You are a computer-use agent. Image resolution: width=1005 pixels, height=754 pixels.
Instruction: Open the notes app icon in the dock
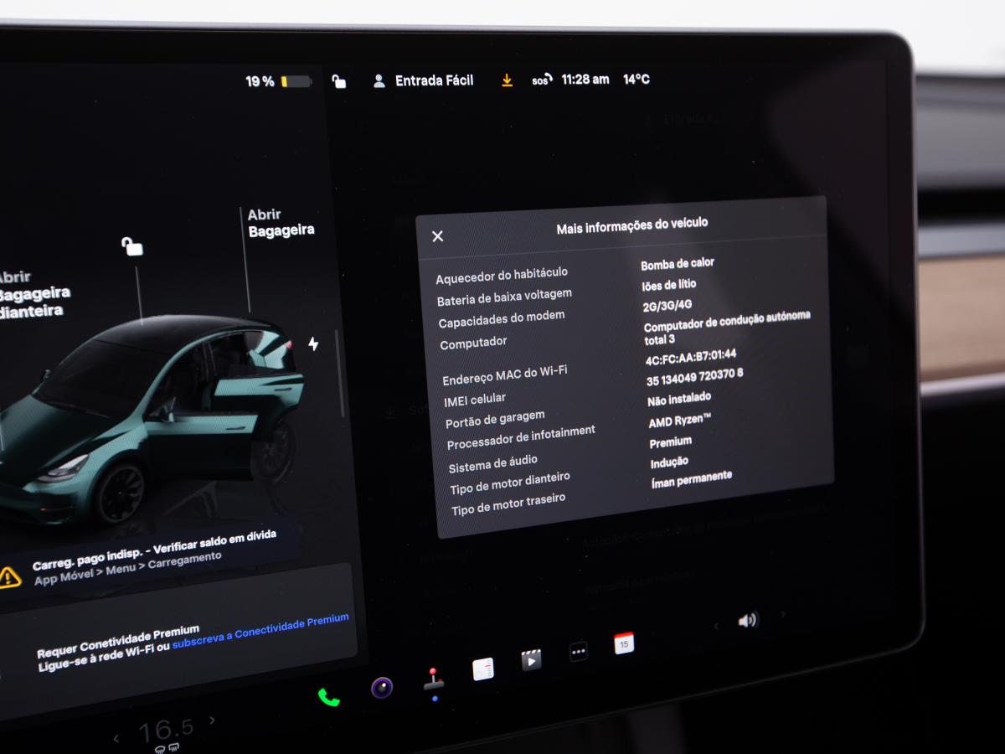pos(483,669)
